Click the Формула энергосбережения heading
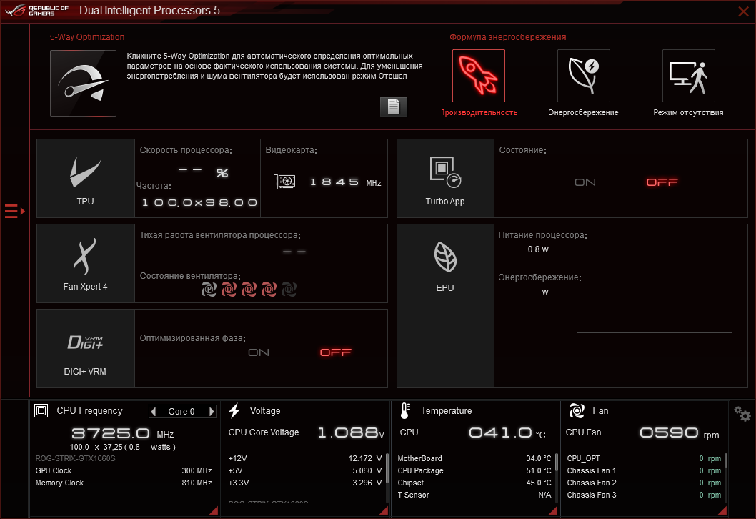The width and height of the screenshot is (756, 519). click(508, 37)
